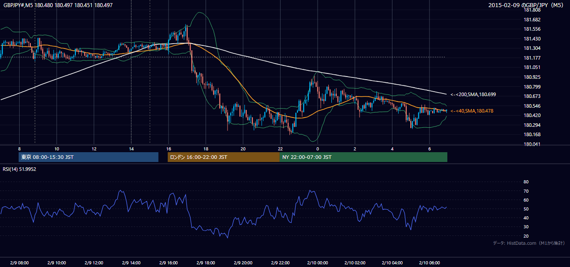The image size is (570, 267).
Task: Click the 2/9 22:00 time label
Action: coord(280,263)
